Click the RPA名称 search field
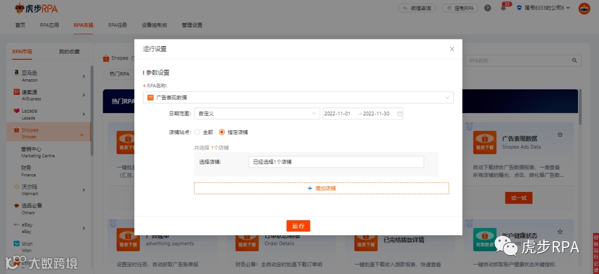 point(517,60)
